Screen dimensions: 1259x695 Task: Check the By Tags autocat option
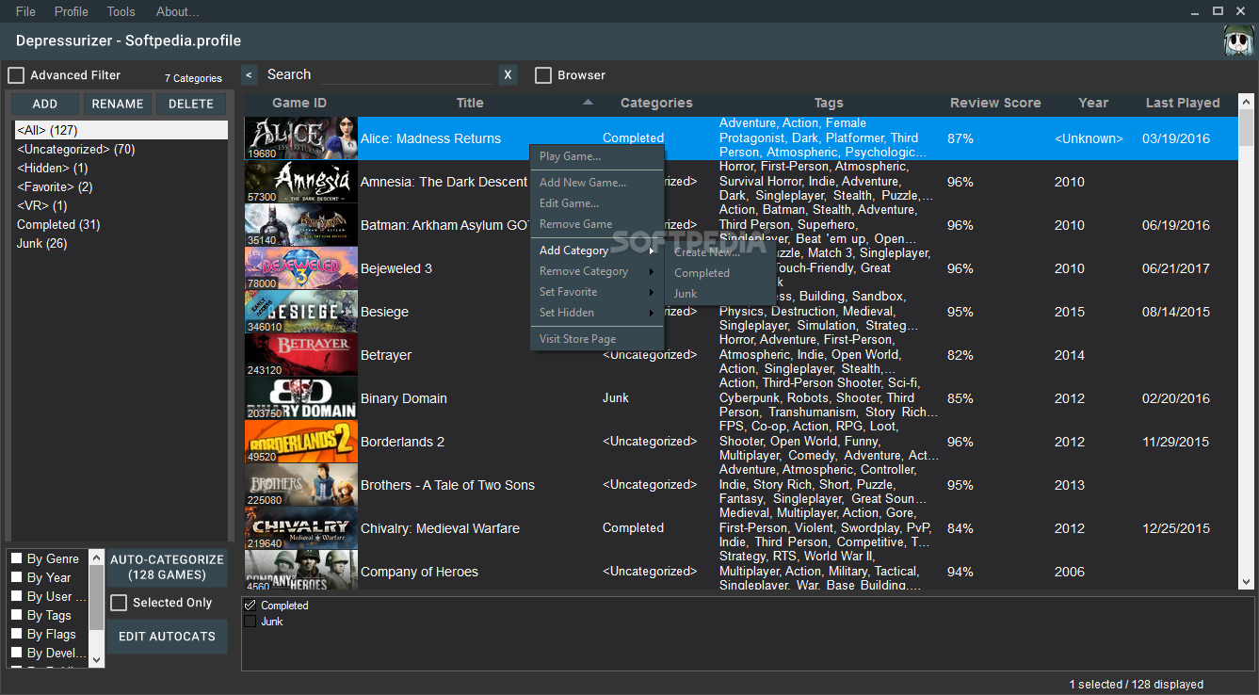pos(16,615)
